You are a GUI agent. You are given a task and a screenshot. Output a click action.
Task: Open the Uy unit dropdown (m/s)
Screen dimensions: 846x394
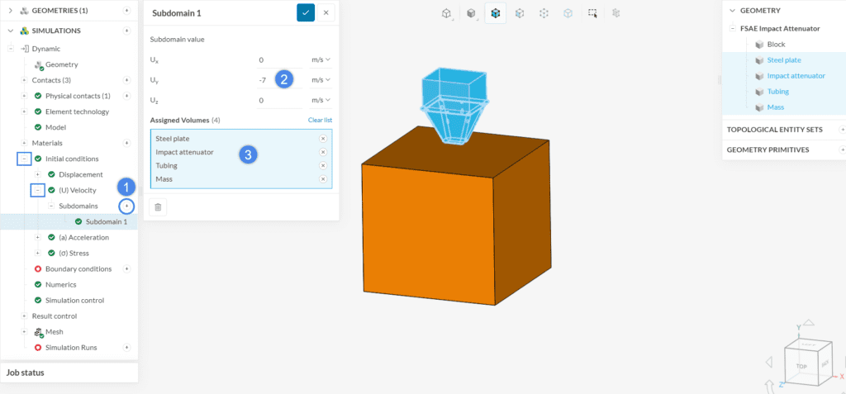click(321, 80)
